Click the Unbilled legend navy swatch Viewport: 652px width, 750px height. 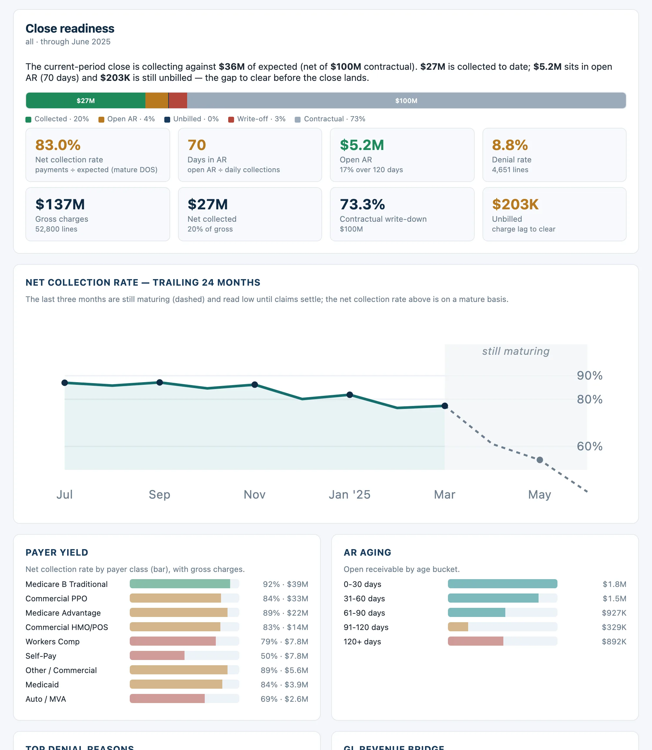167,120
